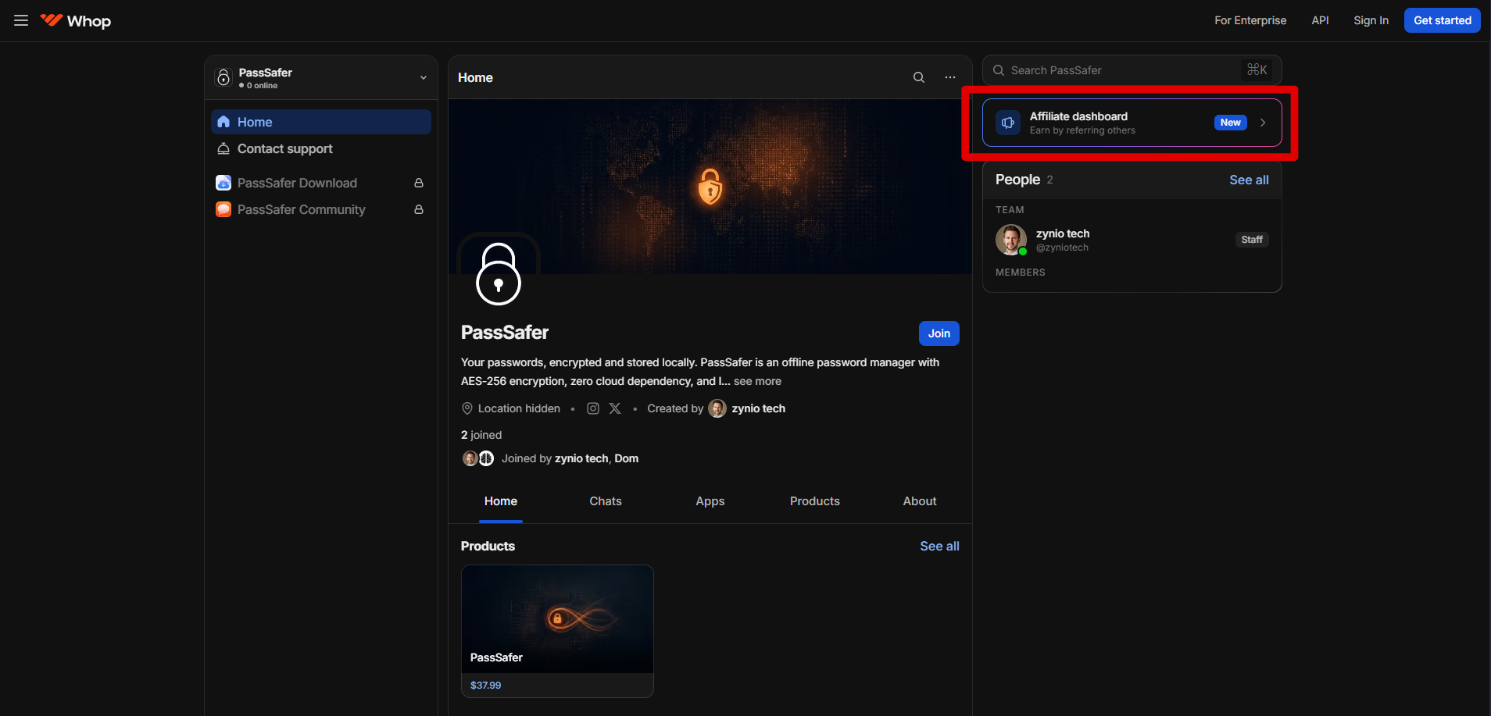Viewport: 1491px width, 716px height.
Task: Select Contact support in sidebar
Action: 284,148
